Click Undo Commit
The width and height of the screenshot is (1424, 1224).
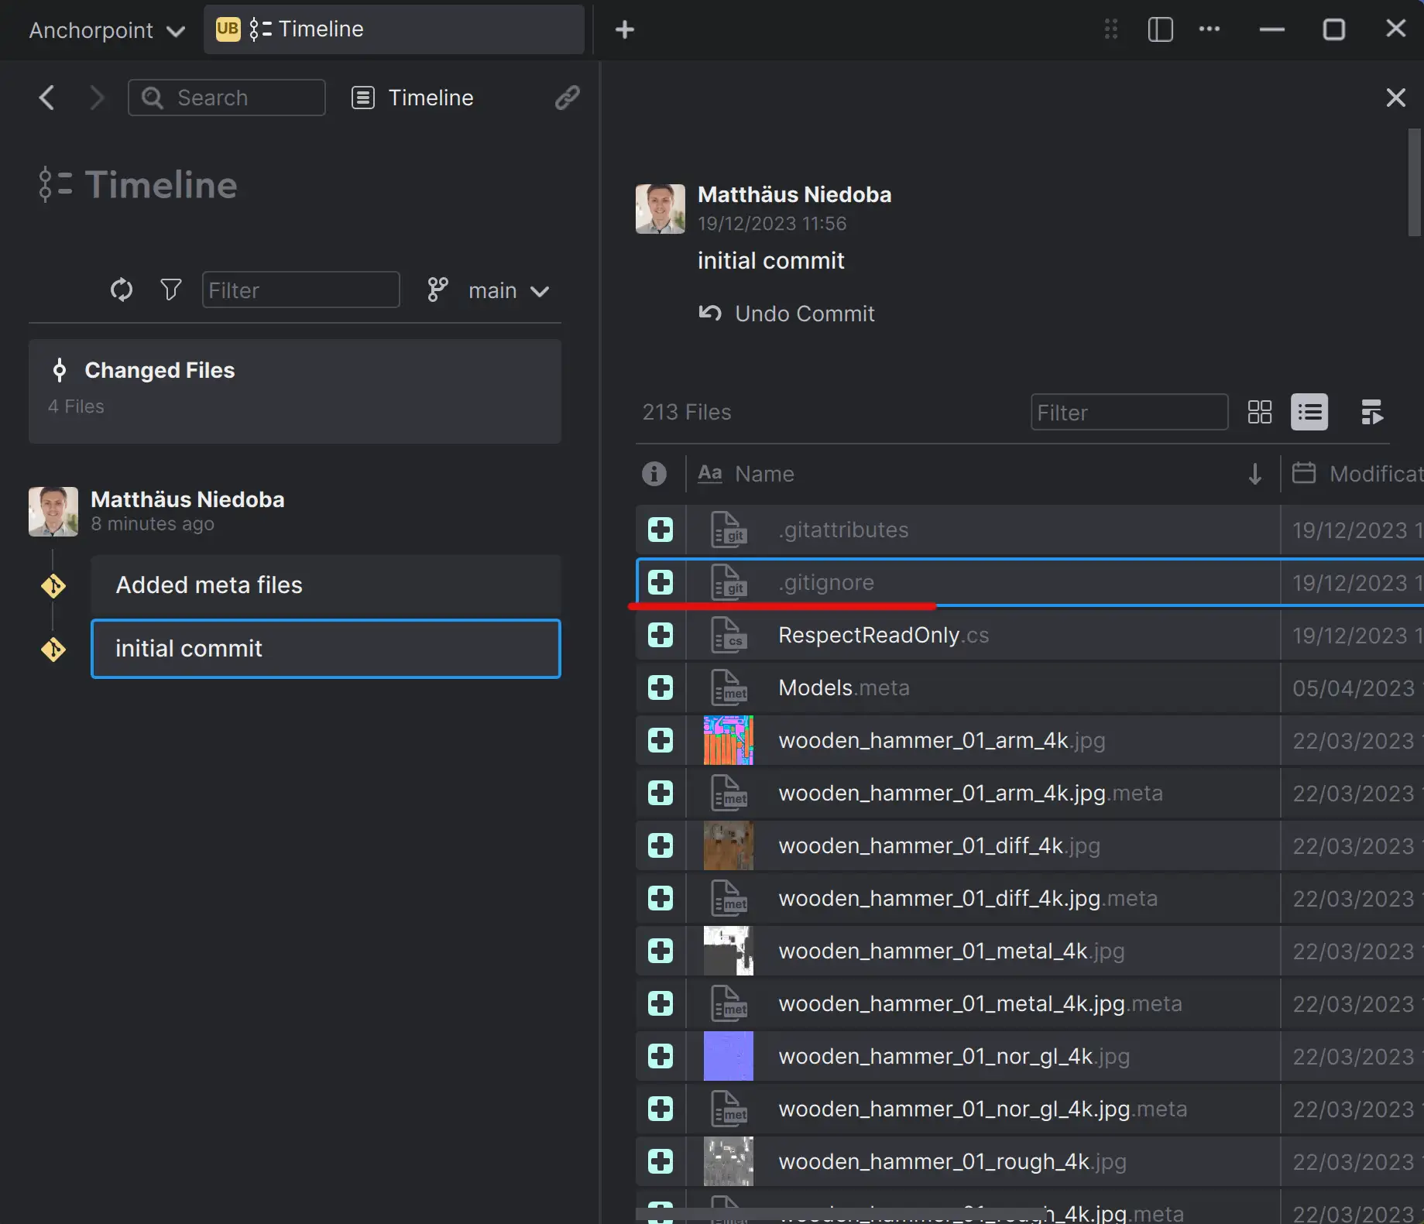pyautogui.click(x=786, y=314)
